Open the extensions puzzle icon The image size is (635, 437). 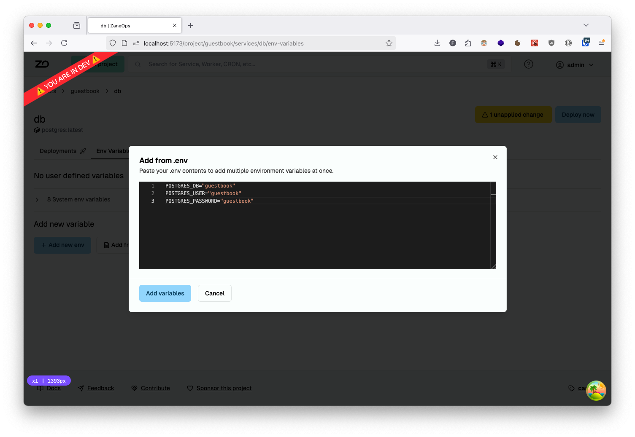point(468,43)
